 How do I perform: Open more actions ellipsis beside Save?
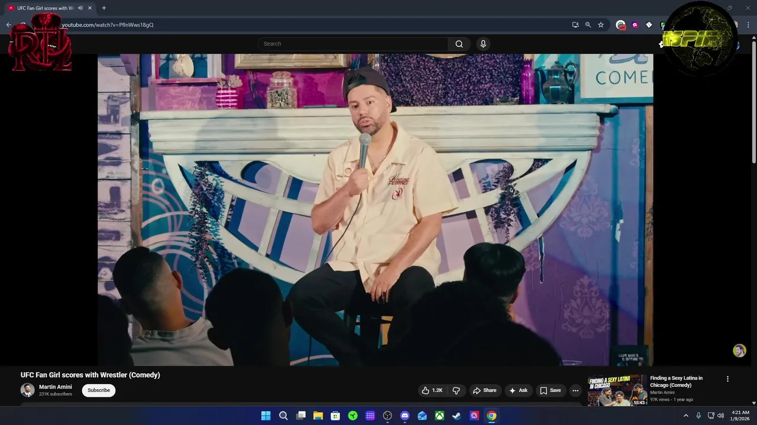[x=575, y=390]
